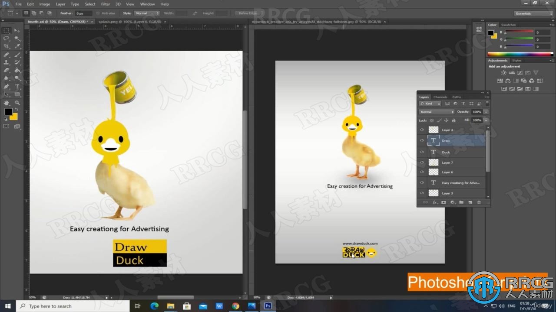The height and width of the screenshot is (312, 556).
Task: Select the Rectangle shape tool
Action: click(x=17, y=94)
